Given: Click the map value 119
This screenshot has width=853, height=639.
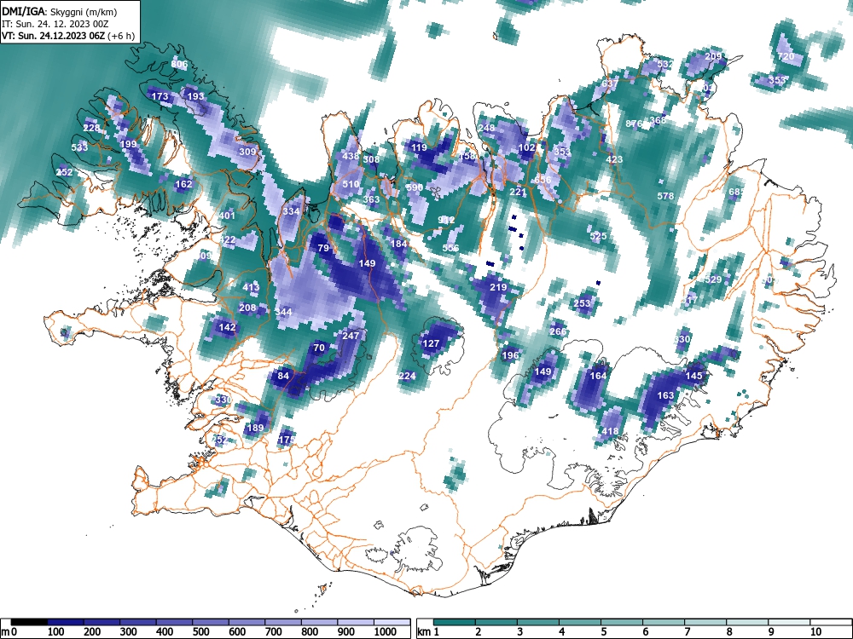Looking at the screenshot, I should tap(419, 147).
